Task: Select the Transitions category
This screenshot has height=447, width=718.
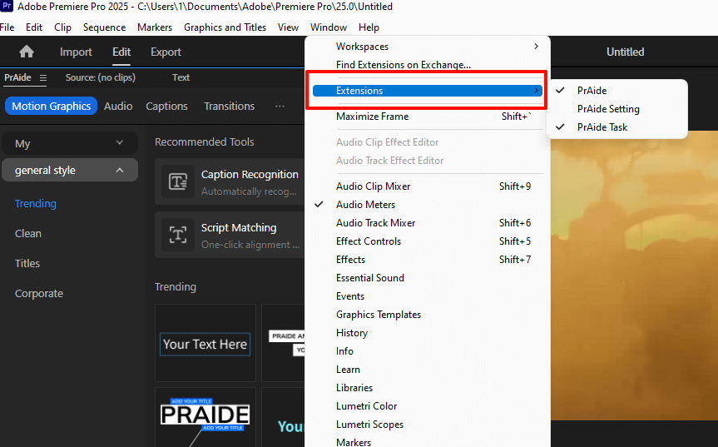Action: 229,106
